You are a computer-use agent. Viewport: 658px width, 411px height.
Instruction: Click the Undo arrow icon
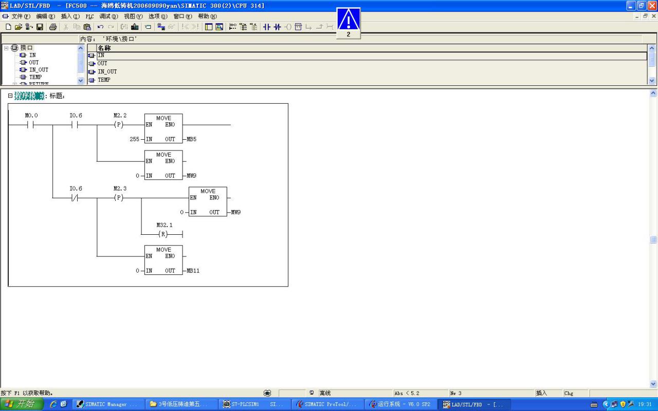[x=100, y=27]
